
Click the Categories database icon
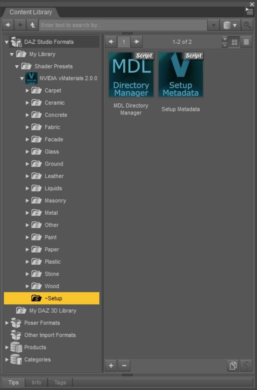16,359
